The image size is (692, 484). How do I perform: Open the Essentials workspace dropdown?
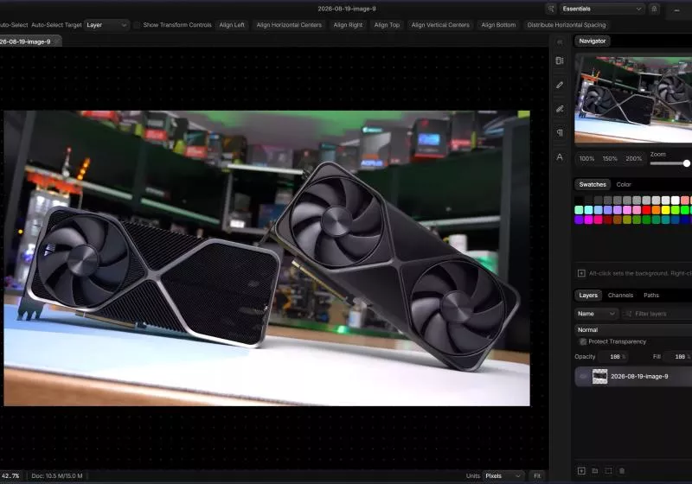[602, 9]
